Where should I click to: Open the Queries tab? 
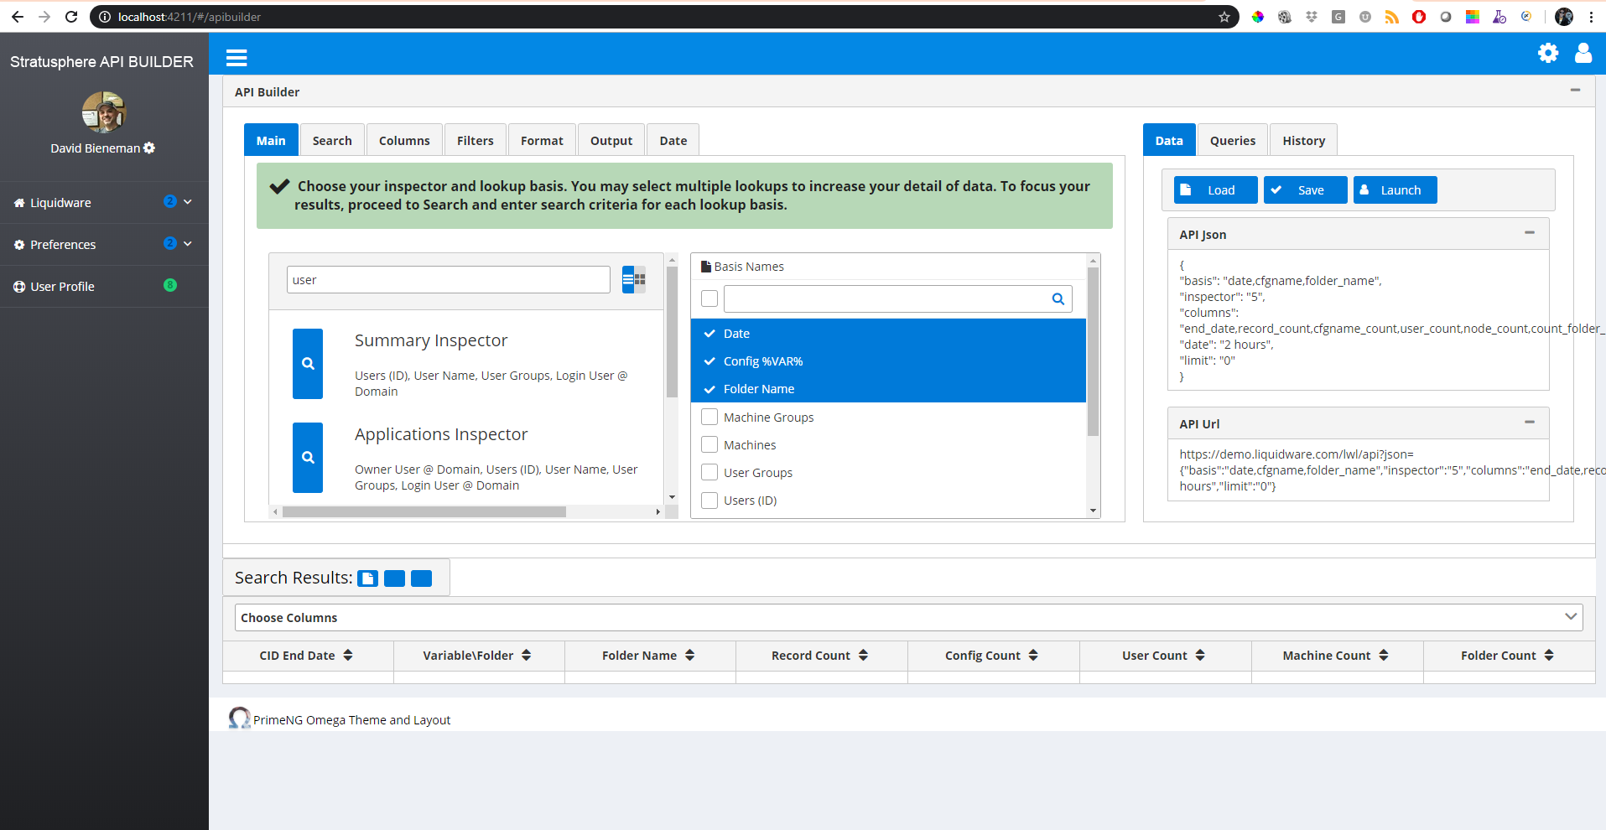click(x=1233, y=140)
